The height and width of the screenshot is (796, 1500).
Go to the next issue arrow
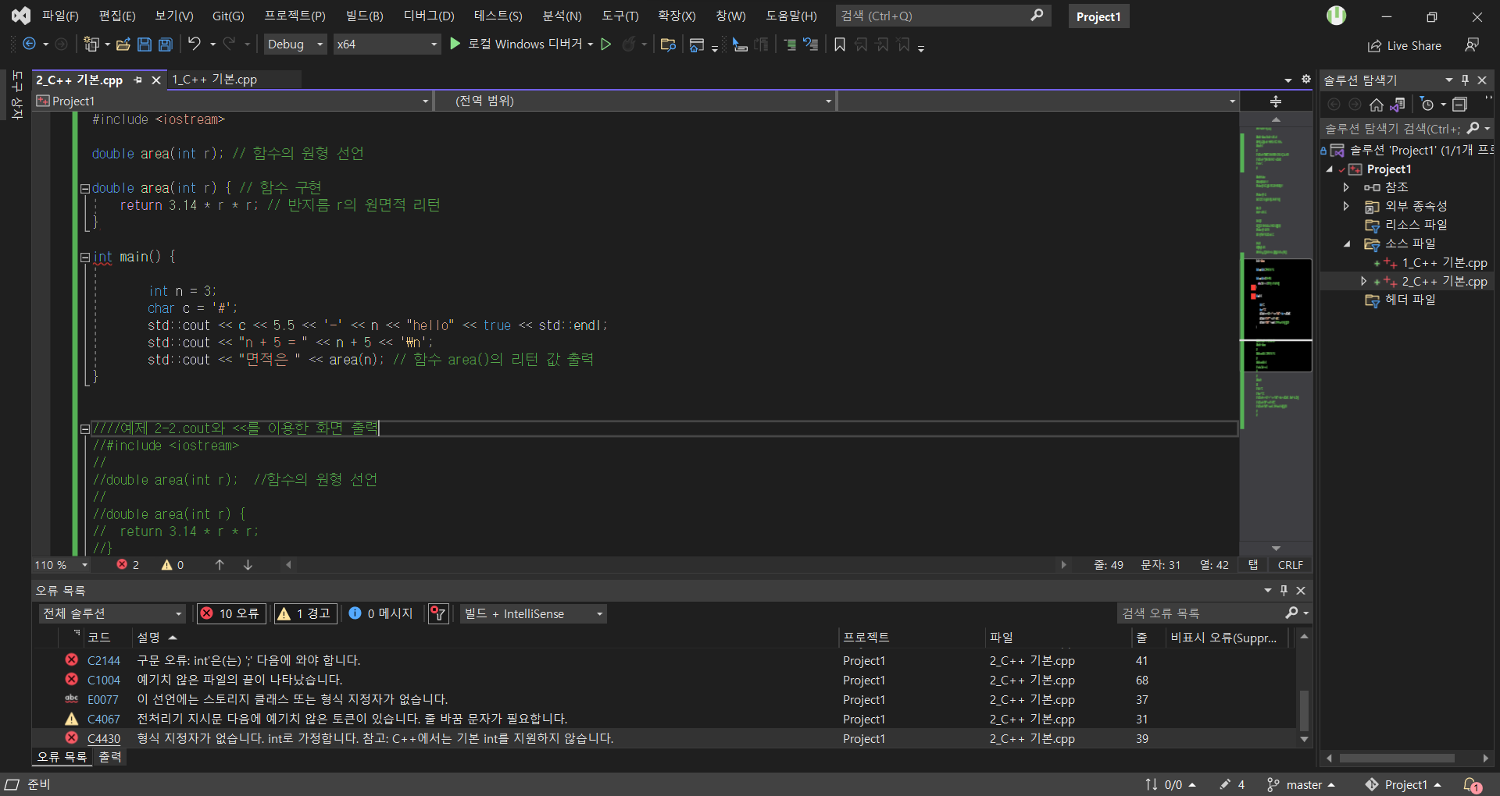(248, 564)
